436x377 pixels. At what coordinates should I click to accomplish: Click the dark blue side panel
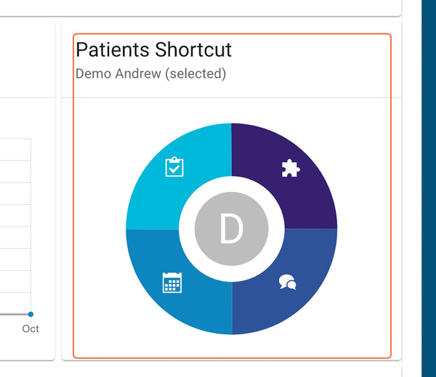pos(429,189)
